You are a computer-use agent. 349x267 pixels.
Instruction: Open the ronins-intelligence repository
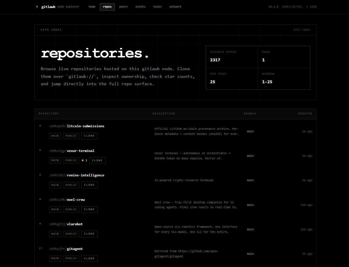86,175
